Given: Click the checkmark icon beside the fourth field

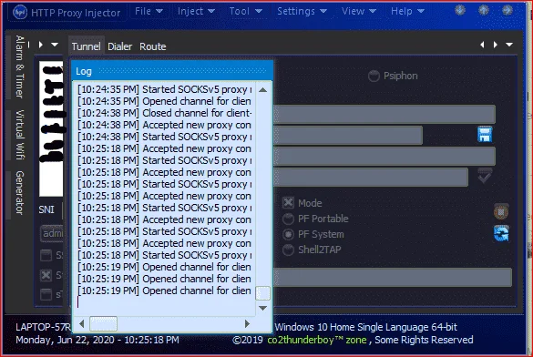Looking at the screenshot, I should [x=485, y=176].
